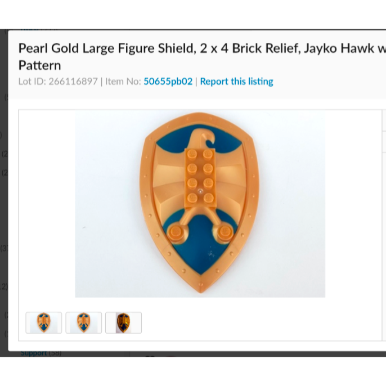Click the Report this listing link
The width and height of the screenshot is (386, 386).
pos(236,82)
